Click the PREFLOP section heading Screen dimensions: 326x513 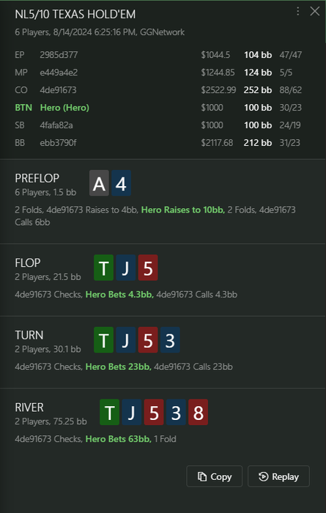pos(37,178)
